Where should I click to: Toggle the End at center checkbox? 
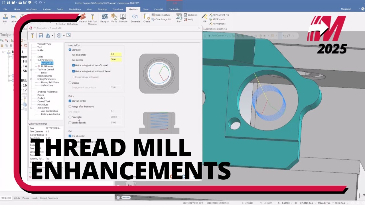(x=70, y=136)
